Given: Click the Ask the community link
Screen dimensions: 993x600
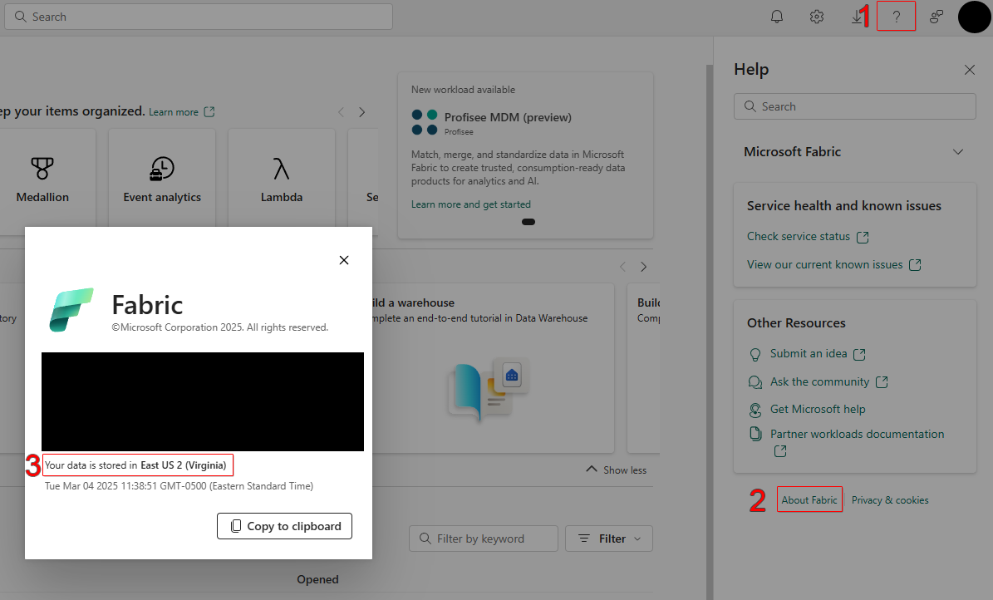Looking at the screenshot, I should point(819,382).
